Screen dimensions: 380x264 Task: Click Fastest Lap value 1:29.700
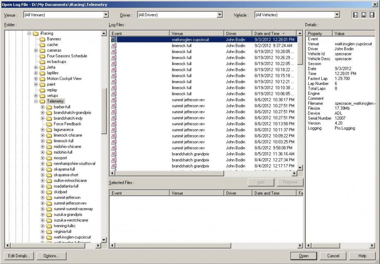tap(342, 79)
